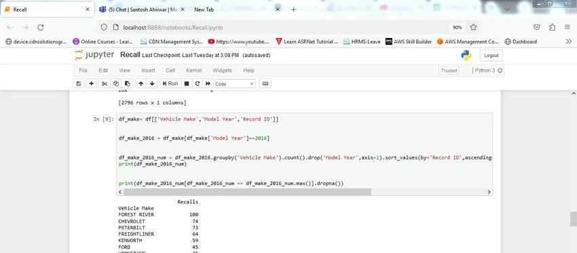Screen dimensions: 577x253
Task: Open the Insert menu
Action: pos(148,71)
